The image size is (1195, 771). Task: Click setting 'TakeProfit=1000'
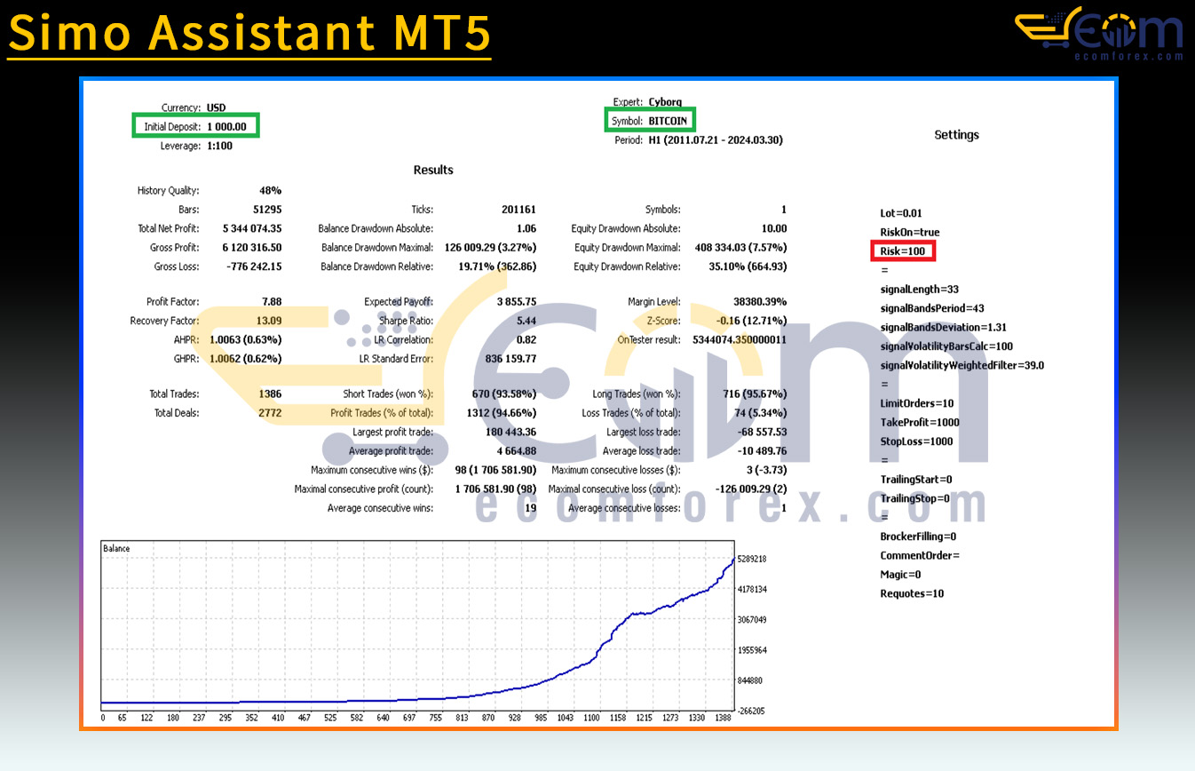920,423
